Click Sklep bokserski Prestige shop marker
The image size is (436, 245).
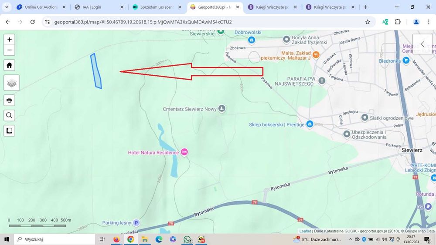(310, 124)
